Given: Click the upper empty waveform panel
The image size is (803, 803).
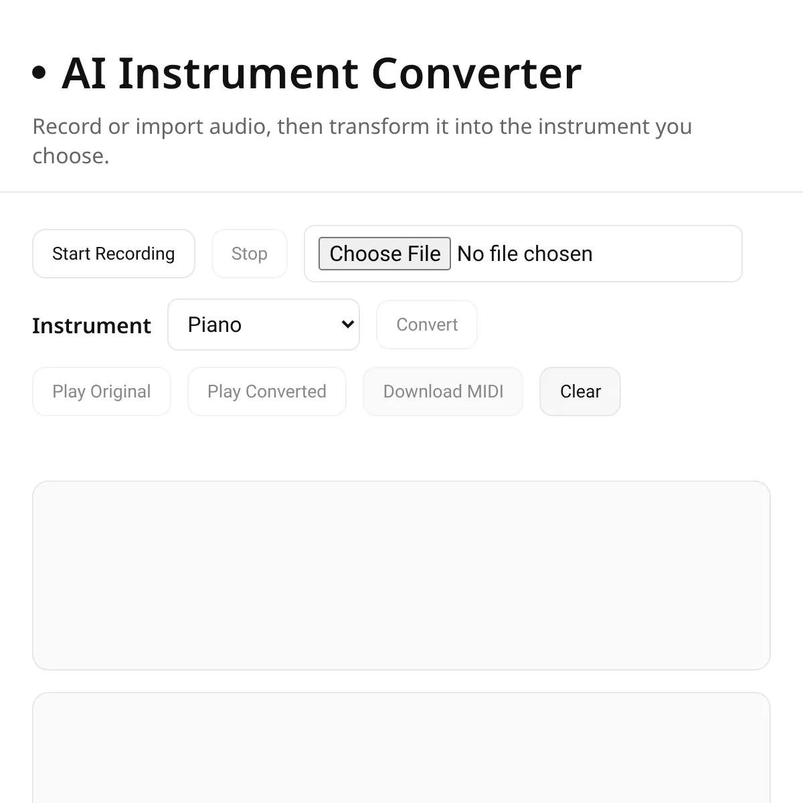Looking at the screenshot, I should (x=401, y=575).
